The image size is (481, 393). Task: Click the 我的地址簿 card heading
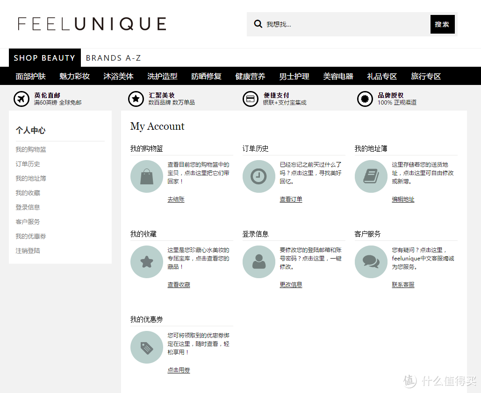click(371, 148)
